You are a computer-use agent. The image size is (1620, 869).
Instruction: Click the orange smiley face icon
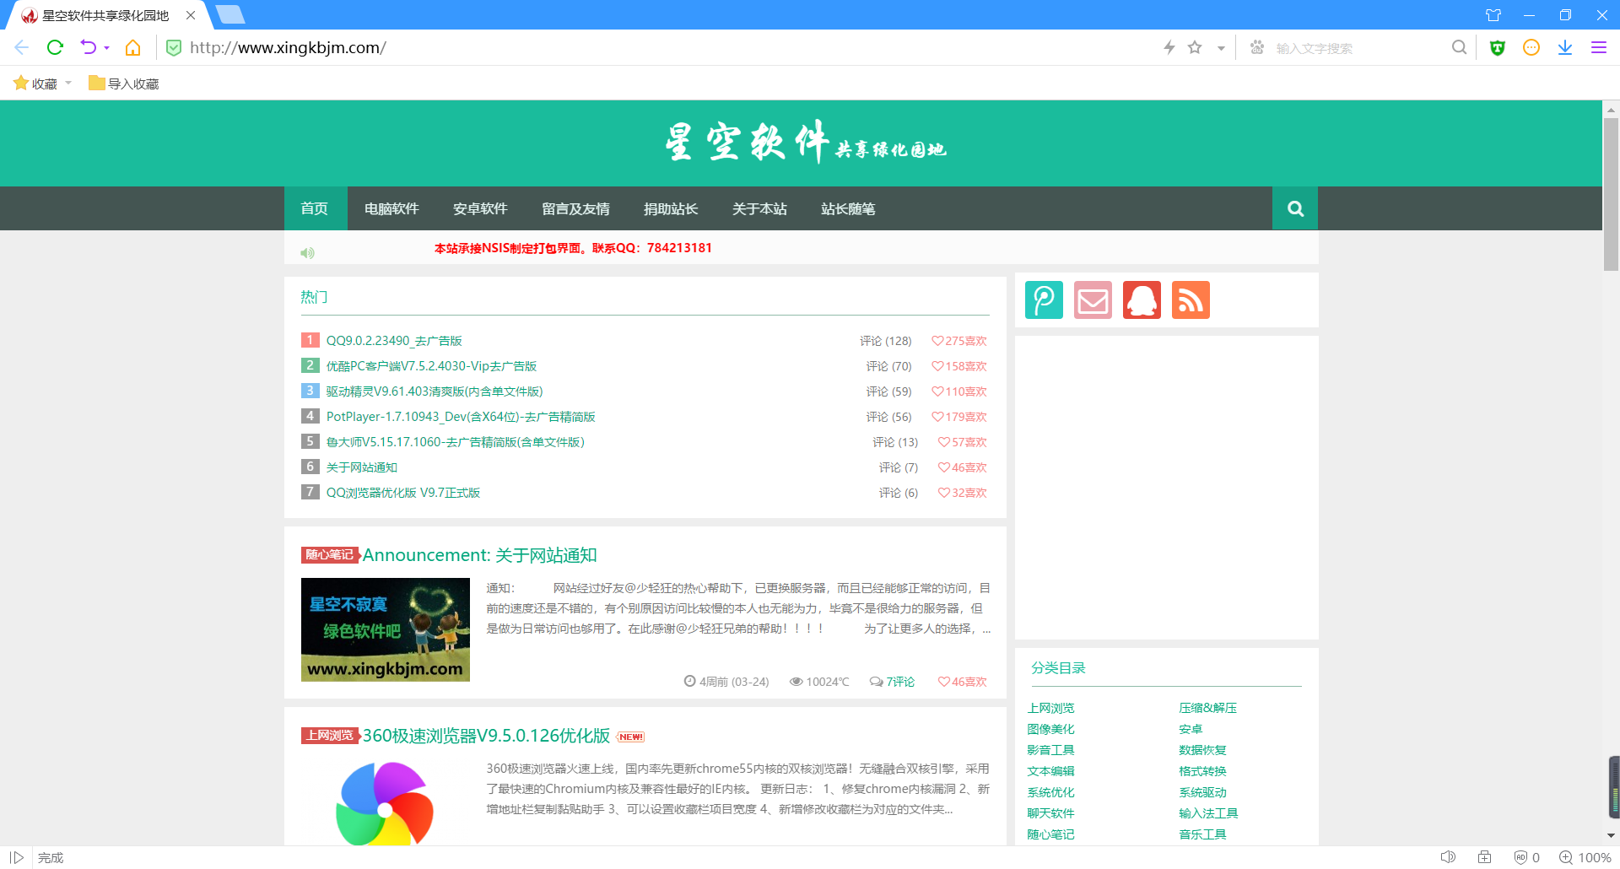click(1531, 47)
